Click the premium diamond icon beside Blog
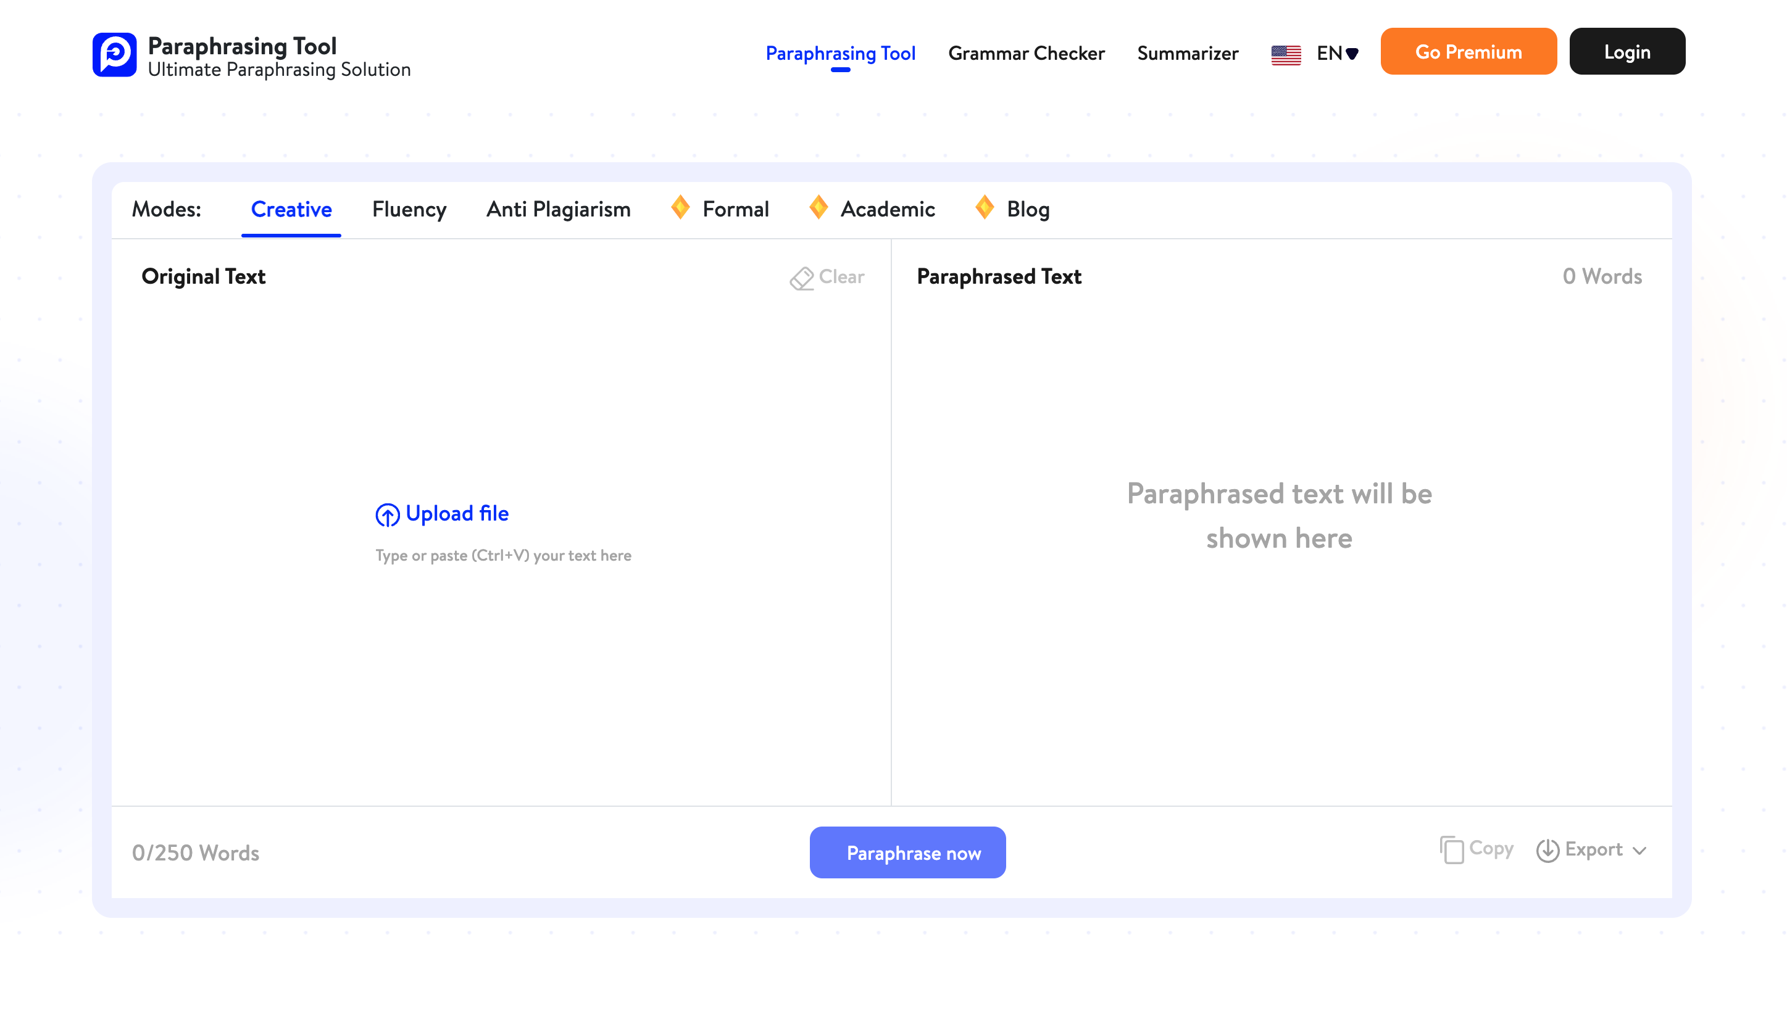Viewport: 1787px width, 1019px height. [985, 208]
